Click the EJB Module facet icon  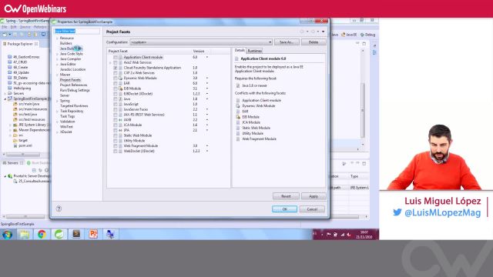(120, 88)
